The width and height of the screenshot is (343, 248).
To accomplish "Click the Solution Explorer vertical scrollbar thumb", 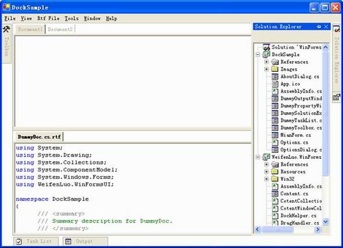I will point(326,113).
